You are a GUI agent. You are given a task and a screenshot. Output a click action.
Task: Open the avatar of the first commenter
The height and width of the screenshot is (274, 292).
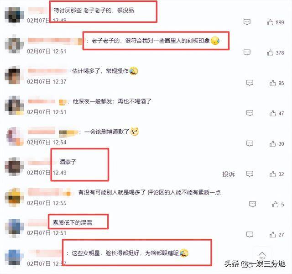pyautogui.click(x=14, y=16)
